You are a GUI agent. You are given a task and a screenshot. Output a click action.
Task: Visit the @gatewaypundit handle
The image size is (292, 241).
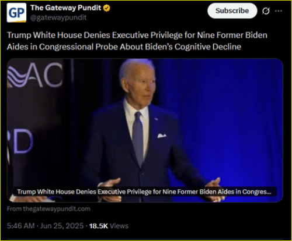coord(58,17)
